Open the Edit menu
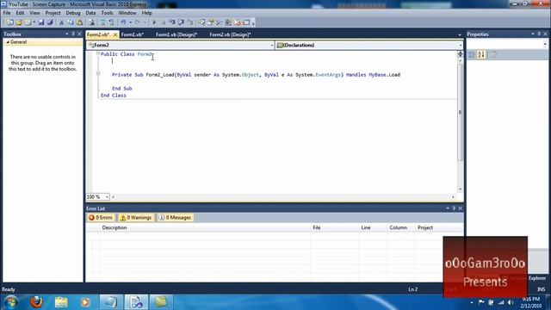551x310 pixels. click(x=20, y=13)
